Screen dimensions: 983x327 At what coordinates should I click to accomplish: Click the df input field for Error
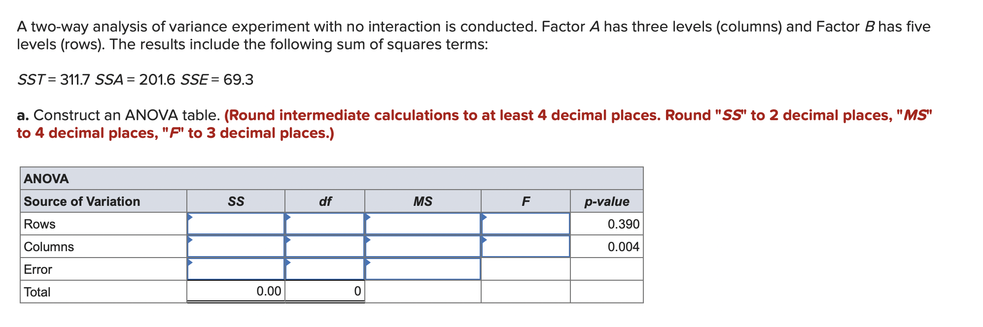(x=325, y=269)
